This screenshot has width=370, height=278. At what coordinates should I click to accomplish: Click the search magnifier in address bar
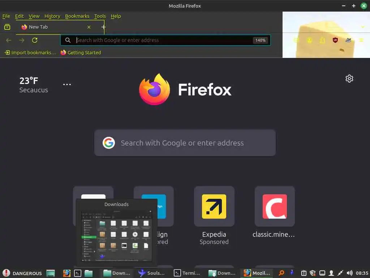[68, 40]
